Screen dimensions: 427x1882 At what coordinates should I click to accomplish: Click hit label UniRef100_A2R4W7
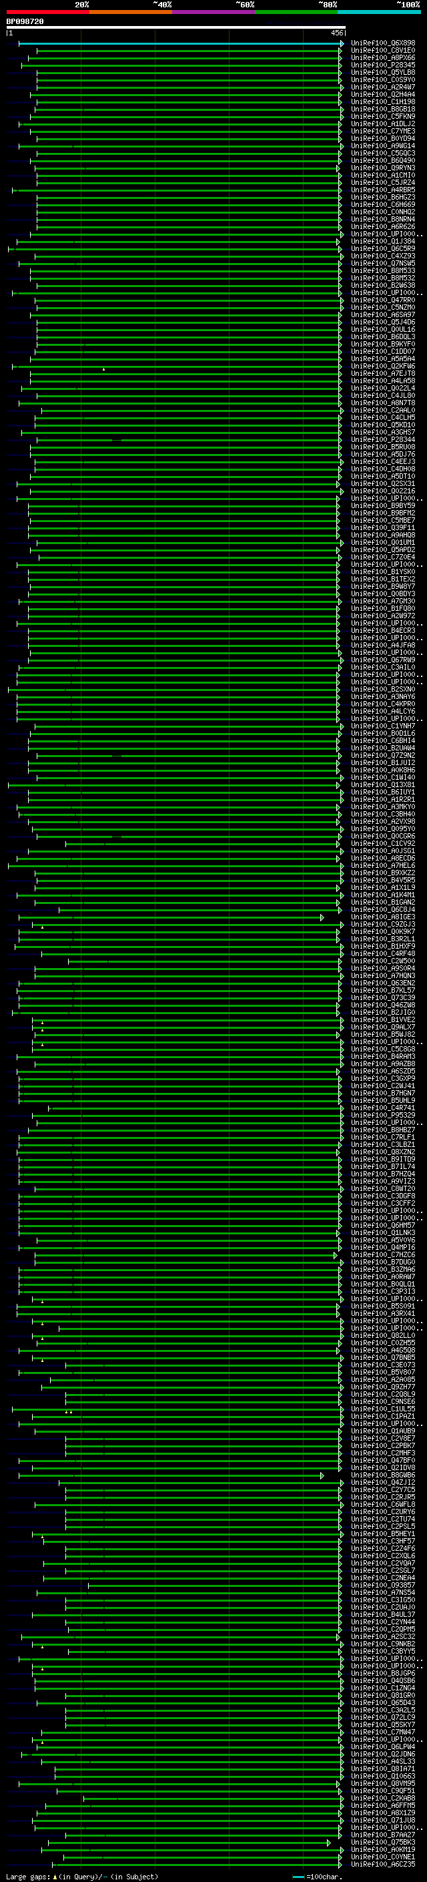[383, 87]
